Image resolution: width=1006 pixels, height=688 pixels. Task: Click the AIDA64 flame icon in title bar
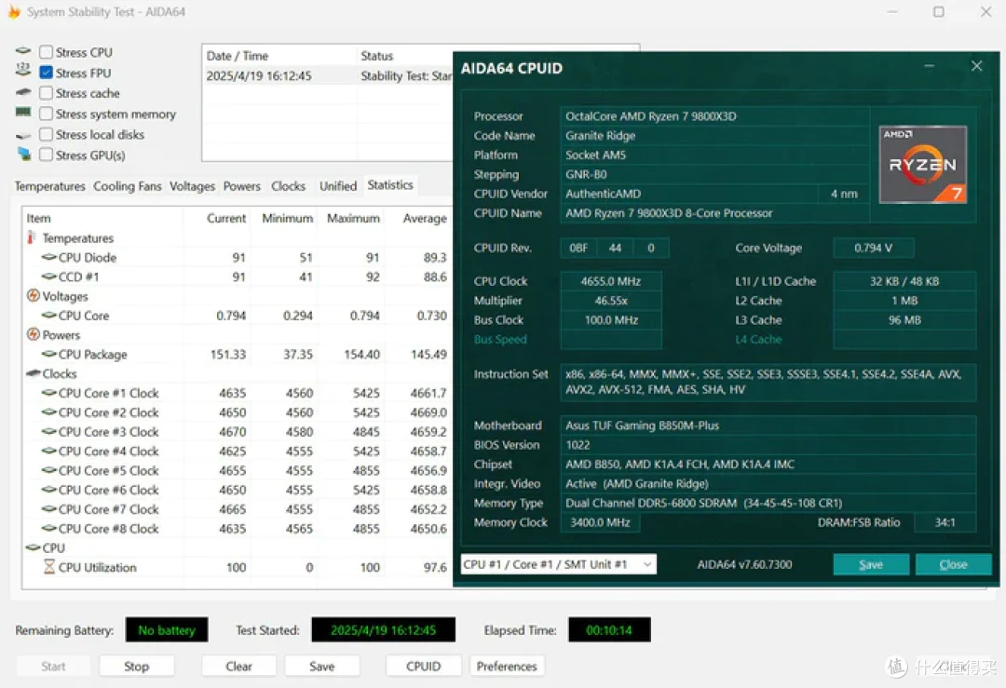click(13, 11)
